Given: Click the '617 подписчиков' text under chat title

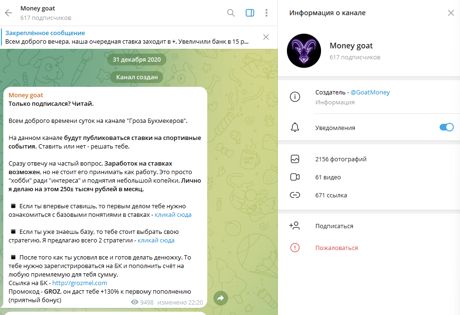Looking at the screenshot, I should (x=46, y=18).
